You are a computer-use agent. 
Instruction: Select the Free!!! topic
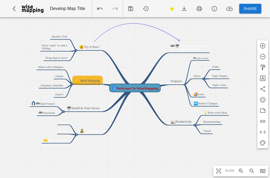(59, 94)
